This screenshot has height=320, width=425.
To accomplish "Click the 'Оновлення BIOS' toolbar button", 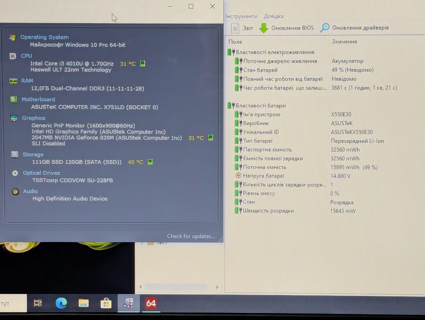I will (287, 28).
